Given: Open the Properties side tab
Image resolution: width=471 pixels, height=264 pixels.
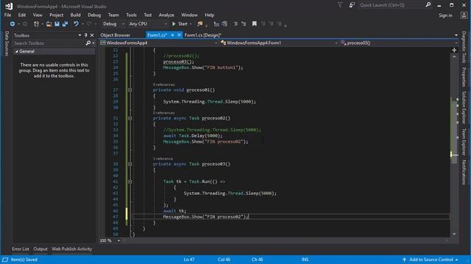Looking at the screenshot, I should pos(464,77).
